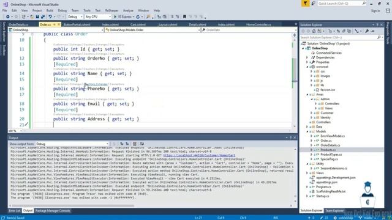Screen dimensions: 392x220
Task: Switch to the HomeController.cs tab
Action: [x=258, y=24]
